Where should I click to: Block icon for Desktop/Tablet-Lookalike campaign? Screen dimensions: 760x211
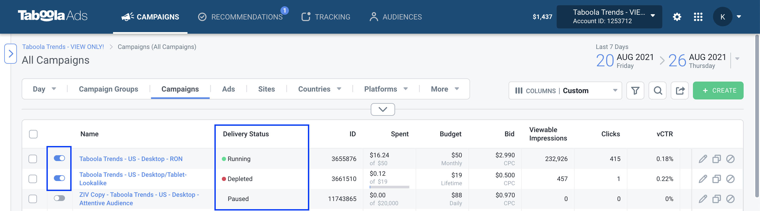click(730, 179)
